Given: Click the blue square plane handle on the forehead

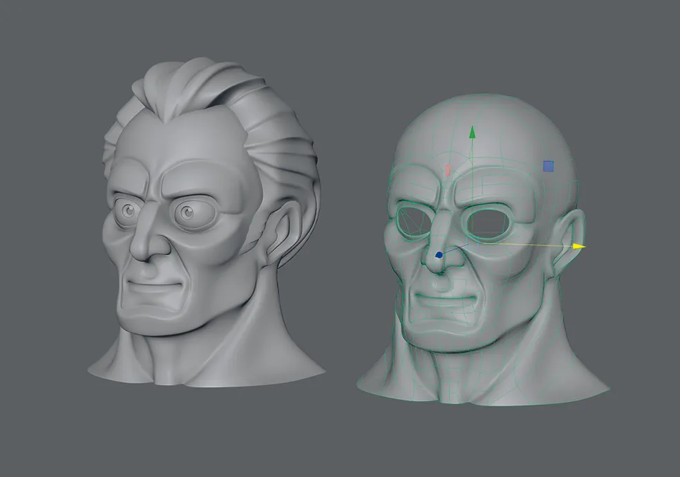Looking at the screenshot, I should 549,166.
